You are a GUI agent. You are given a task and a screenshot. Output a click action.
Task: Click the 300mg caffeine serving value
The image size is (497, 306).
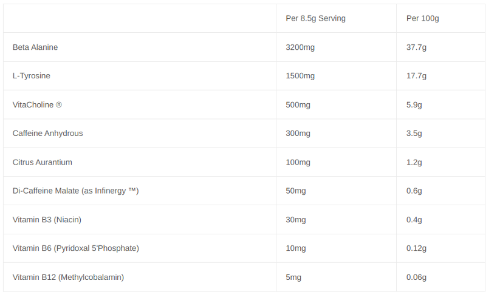298,134
